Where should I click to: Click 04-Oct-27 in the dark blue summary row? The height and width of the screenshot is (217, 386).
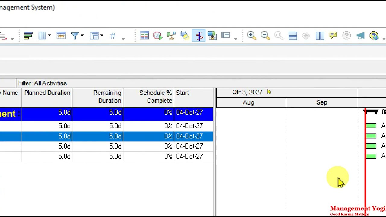pos(189,113)
